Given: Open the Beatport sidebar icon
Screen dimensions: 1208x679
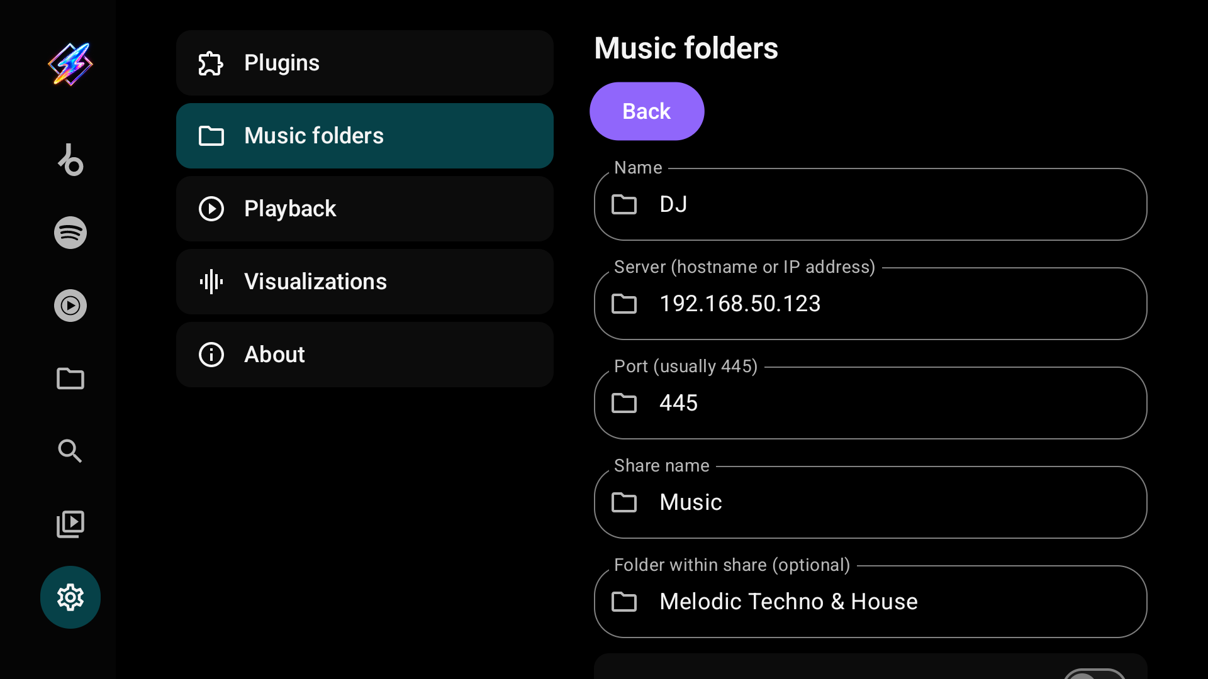Looking at the screenshot, I should [70, 160].
